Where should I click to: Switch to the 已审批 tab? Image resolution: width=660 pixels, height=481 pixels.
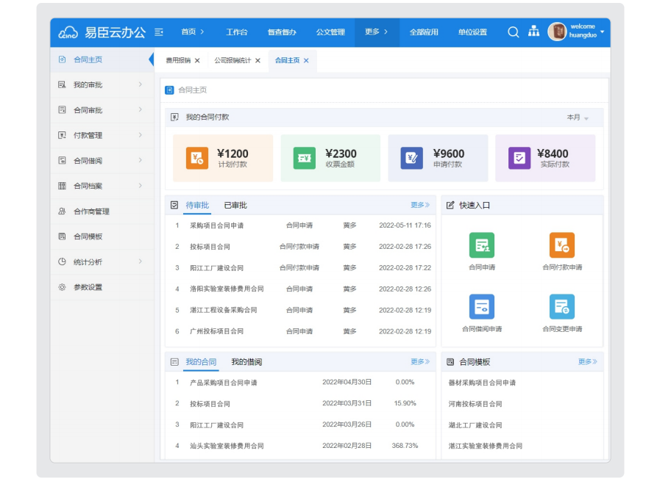point(235,205)
